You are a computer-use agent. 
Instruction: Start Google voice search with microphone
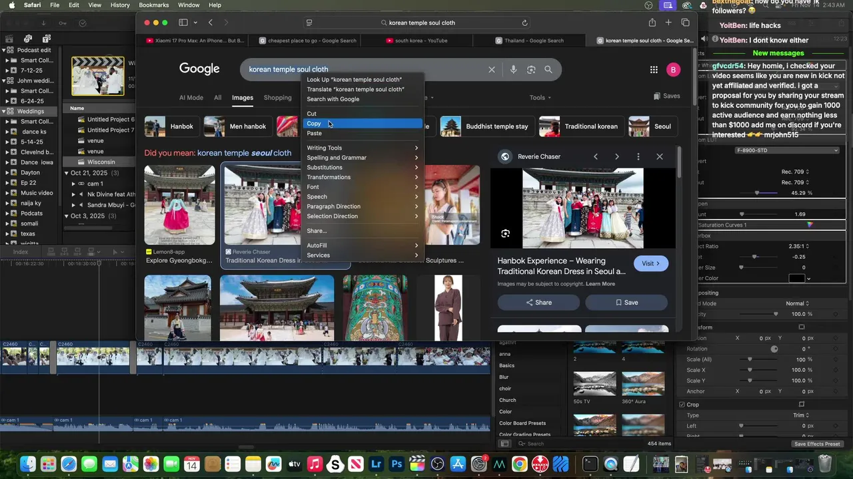513,69
